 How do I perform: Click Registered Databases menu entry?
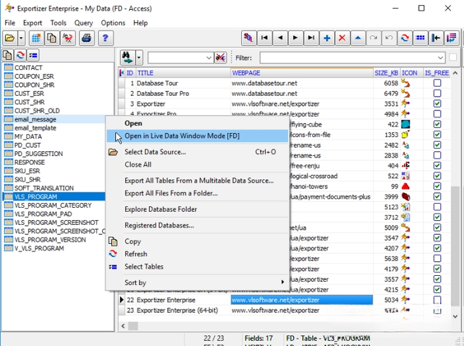tap(159, 226)
